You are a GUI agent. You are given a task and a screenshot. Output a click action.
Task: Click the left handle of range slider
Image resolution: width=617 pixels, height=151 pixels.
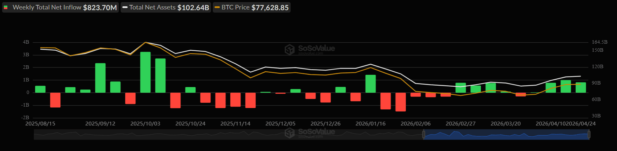(x=424, y=134)
